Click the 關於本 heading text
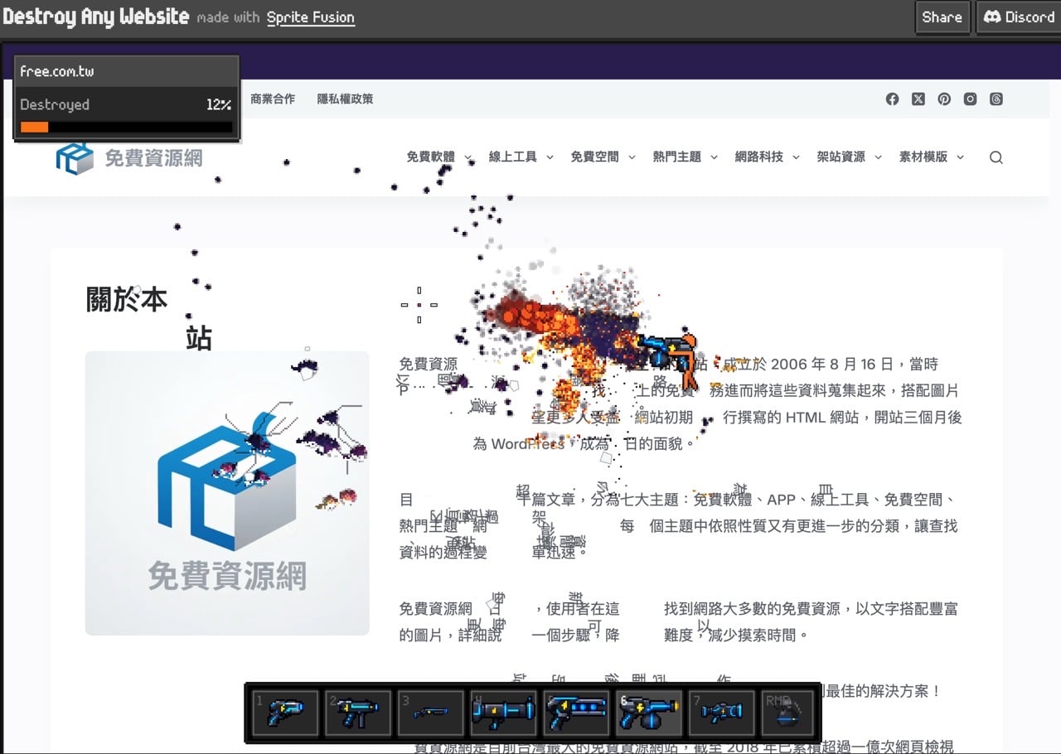Screen dimensions: 1061x754 [x=127, y=299]
